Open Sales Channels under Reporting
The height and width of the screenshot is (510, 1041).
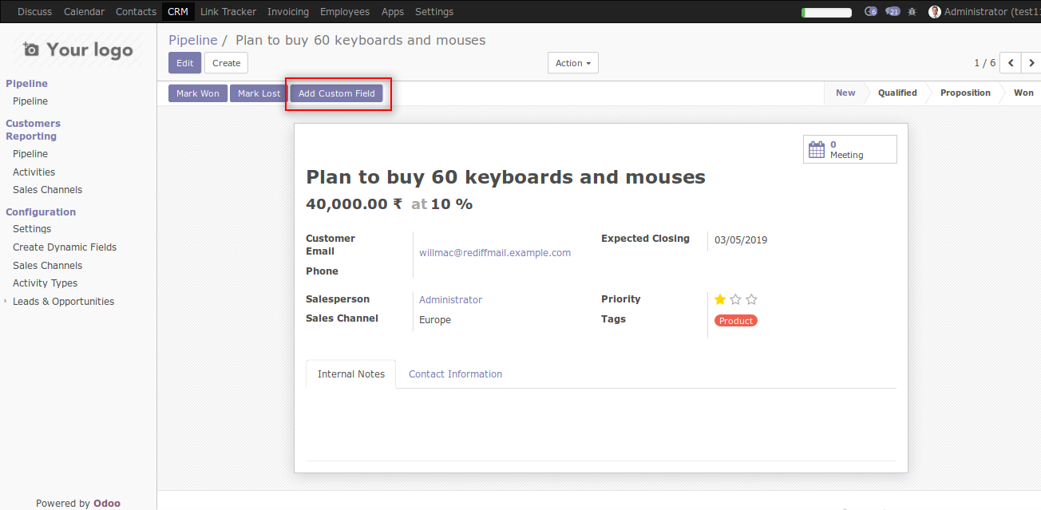coord(48,190)
